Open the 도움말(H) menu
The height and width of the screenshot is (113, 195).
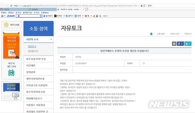point(45,13)
